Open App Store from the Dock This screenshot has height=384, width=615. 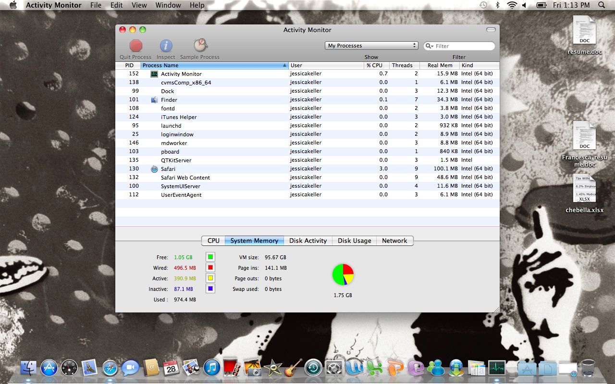[49, 368]
